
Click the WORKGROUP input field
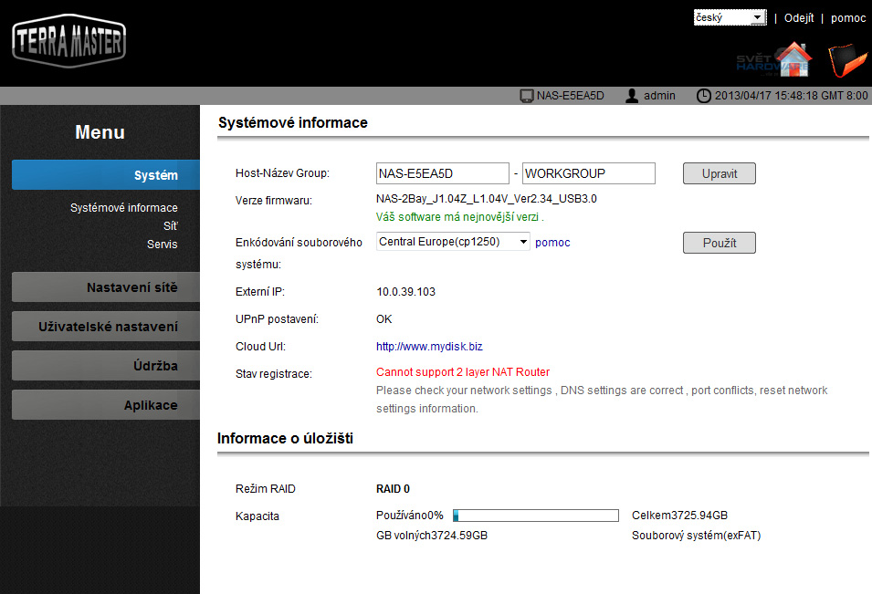pos(589,173)
